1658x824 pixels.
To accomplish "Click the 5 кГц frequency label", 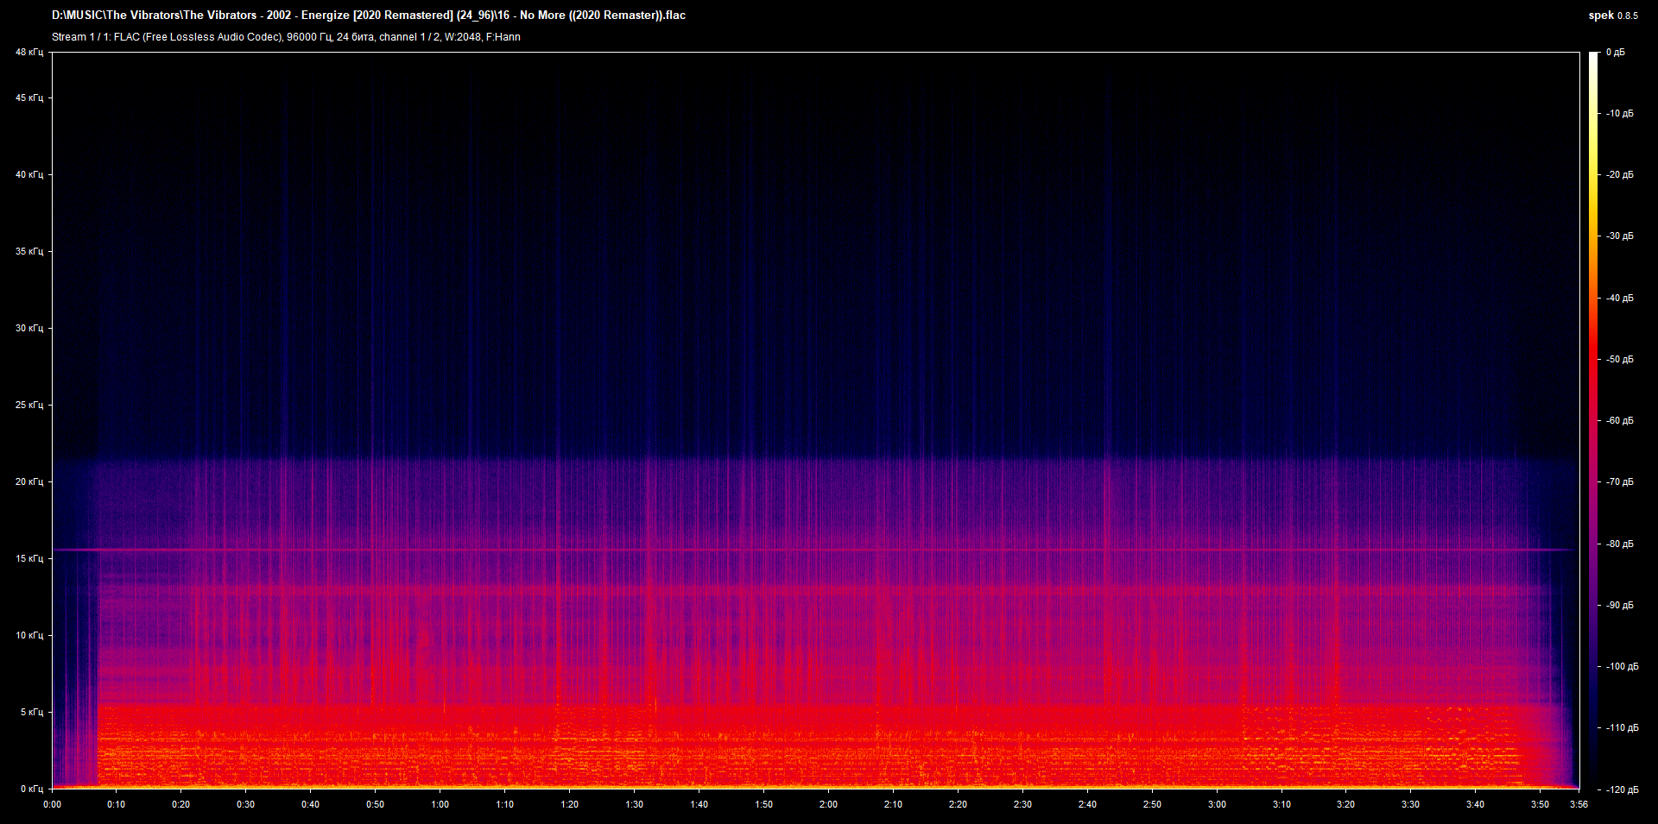I will 31,712.
